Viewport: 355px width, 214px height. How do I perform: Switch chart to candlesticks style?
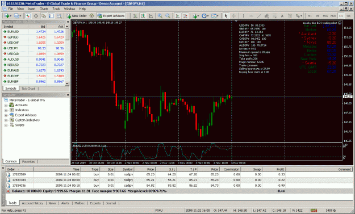143,16
